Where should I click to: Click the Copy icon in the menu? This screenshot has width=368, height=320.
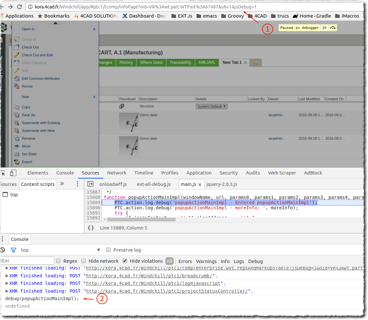tap(16, 107)
